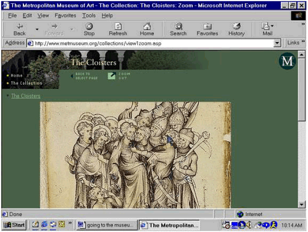Click the Links toolbar label
308x232 pixels.
click(x=293, y=43)
